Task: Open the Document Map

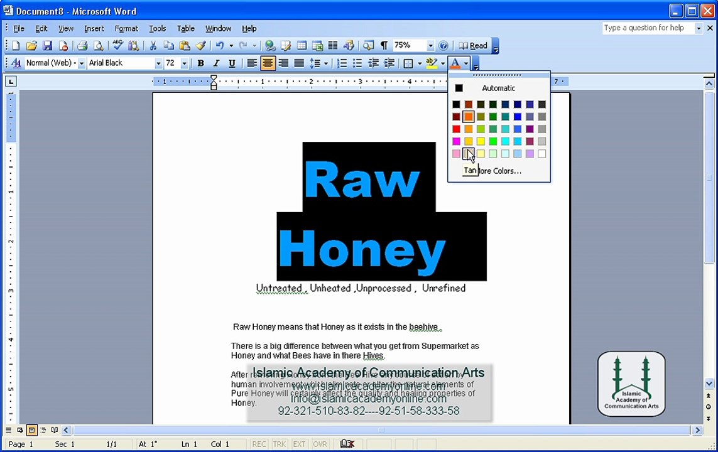Action: (368, 46)
